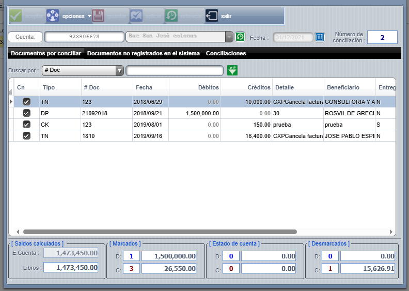409x291 pixels.
Task: Click Estado de cuenta D amount field
Action: pyautogui.click(x=269, y=256)
